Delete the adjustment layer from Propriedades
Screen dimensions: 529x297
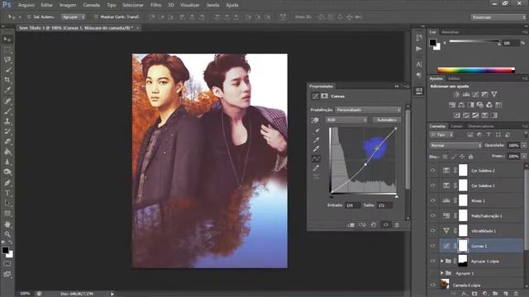pos(397,224)
